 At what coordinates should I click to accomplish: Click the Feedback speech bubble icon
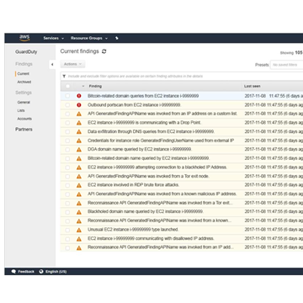point(13,271)
